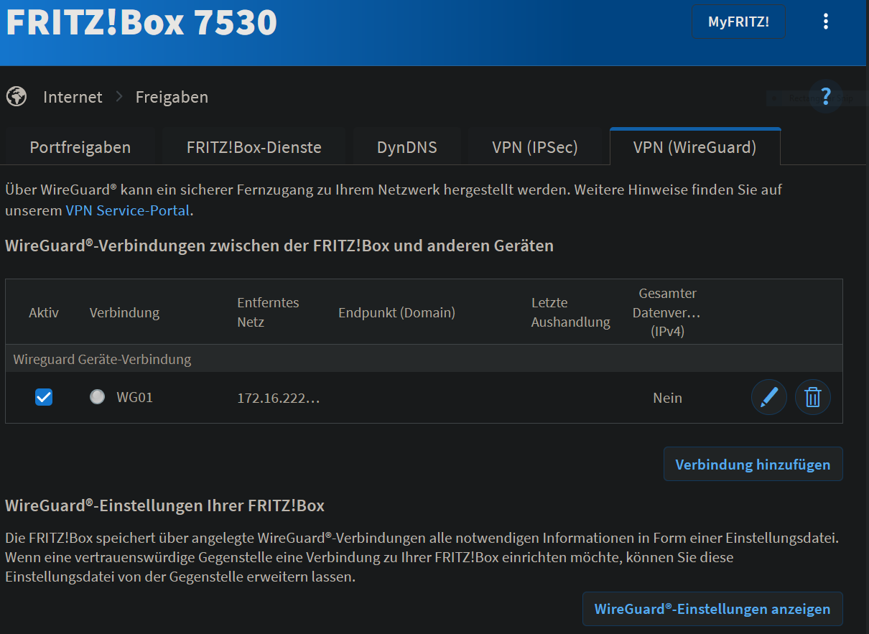This screenshot has width=869, height=634.
Task: Click the Nein value in WG01 row
Action: coord(668,398)
